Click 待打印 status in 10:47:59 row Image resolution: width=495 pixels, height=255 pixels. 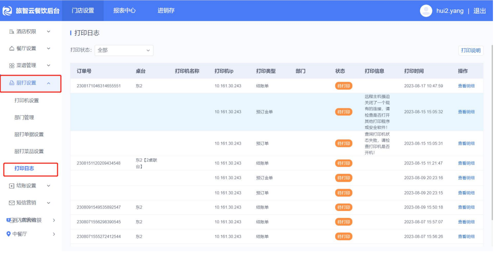point(344,86)
